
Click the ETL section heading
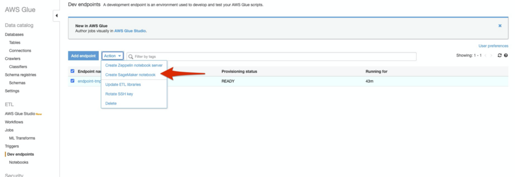(x=9, y=105)
